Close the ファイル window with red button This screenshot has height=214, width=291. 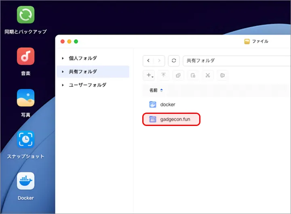pos(63,41)
